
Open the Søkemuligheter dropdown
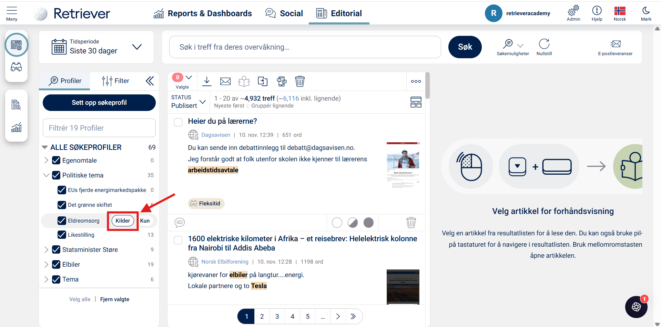point(513,47)
